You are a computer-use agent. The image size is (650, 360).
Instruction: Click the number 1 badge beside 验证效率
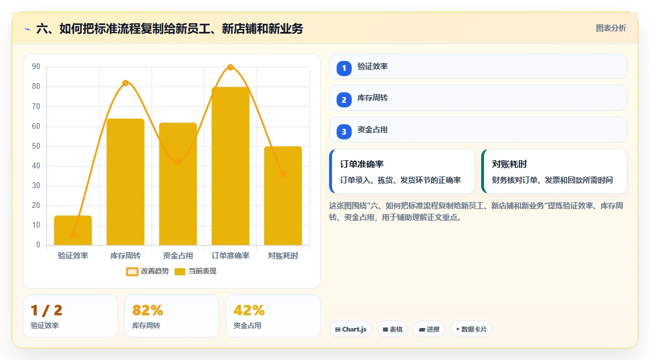tap(344, 68)
